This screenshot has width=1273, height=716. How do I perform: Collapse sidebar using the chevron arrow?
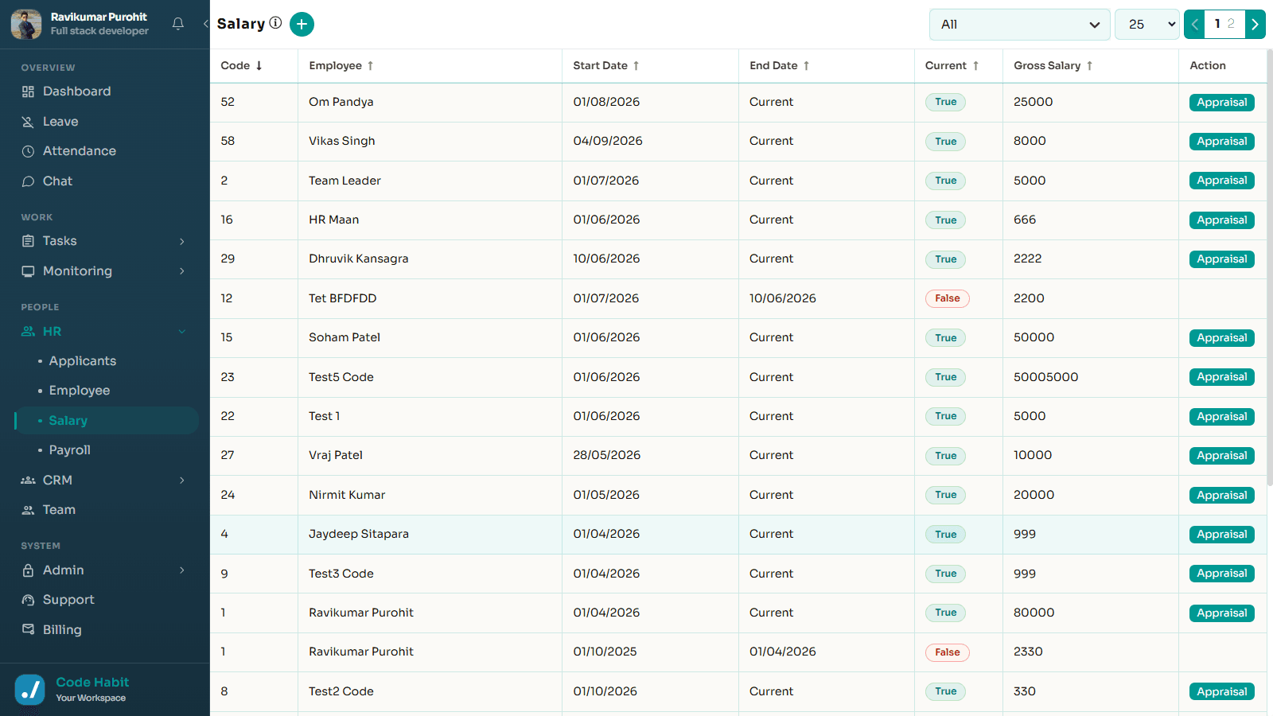205,24
